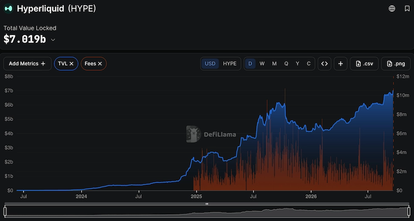This screenshot has height=221, width=414.
Task: Select the quarterly Q interval
Action: (286, 64)
